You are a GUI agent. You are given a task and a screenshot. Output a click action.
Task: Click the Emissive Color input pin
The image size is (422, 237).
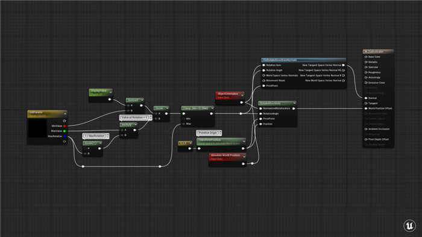tap(366, 83)
